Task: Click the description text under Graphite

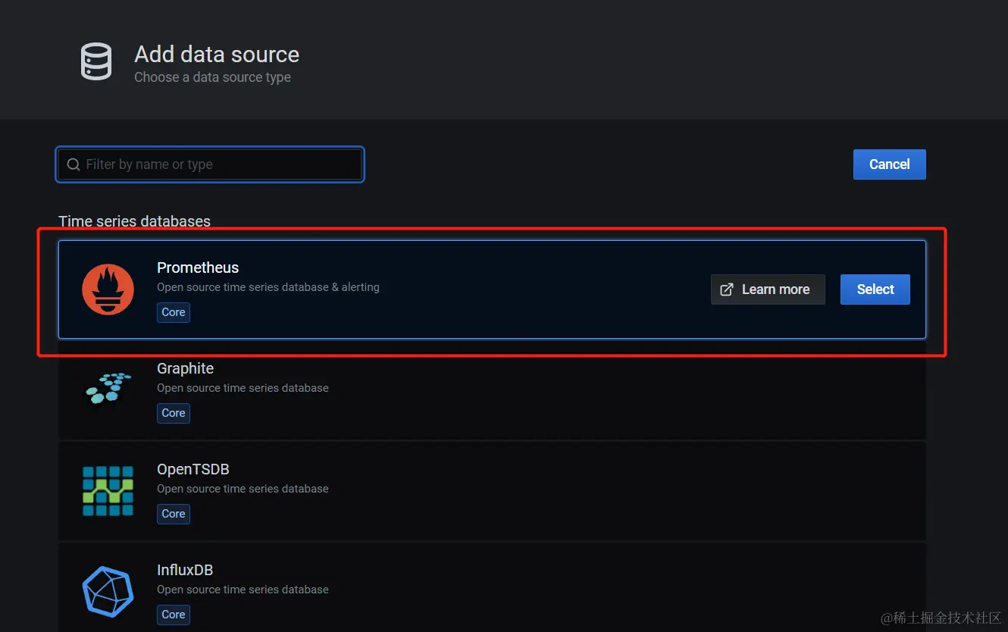Action: 243,388
